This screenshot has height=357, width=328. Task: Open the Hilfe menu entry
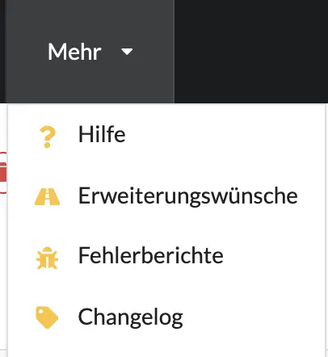pos(166,134)
